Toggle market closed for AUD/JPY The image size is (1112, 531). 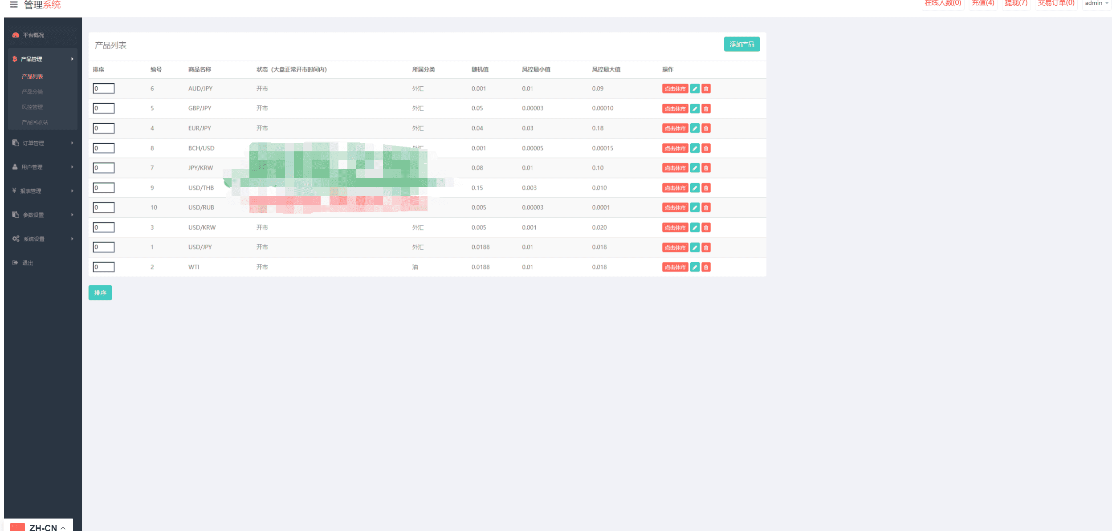click(675, 89)
